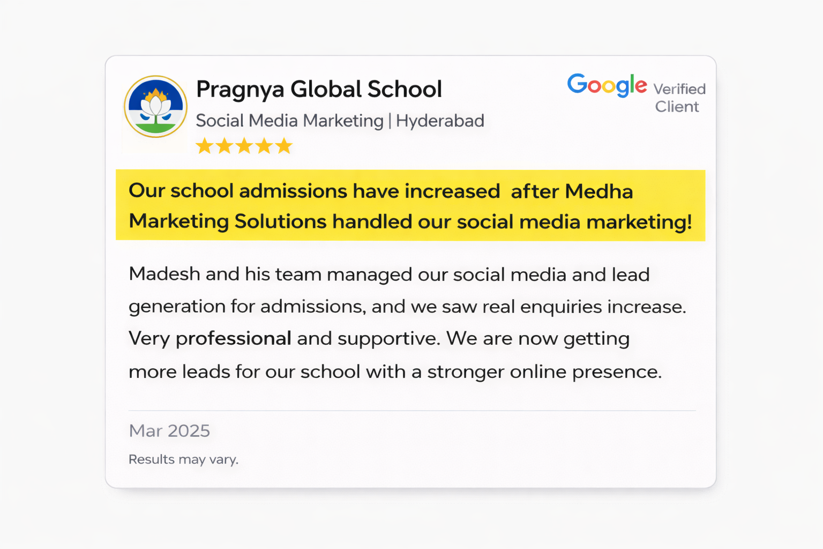Click the Verified Client label
Image resolution: width=823 pixels, height=549 pixels.
click(679, 98)
